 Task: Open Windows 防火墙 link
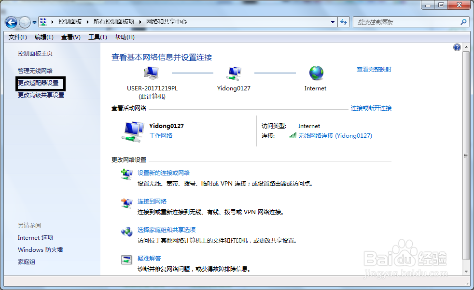[40, 250]
